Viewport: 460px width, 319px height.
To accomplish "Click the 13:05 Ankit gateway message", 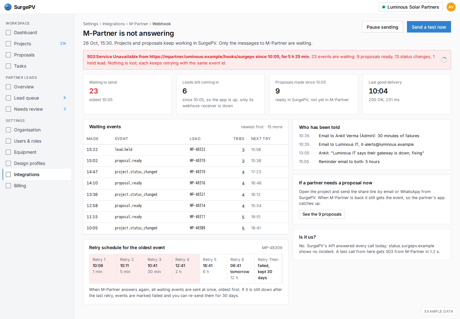I will point(371,153).
